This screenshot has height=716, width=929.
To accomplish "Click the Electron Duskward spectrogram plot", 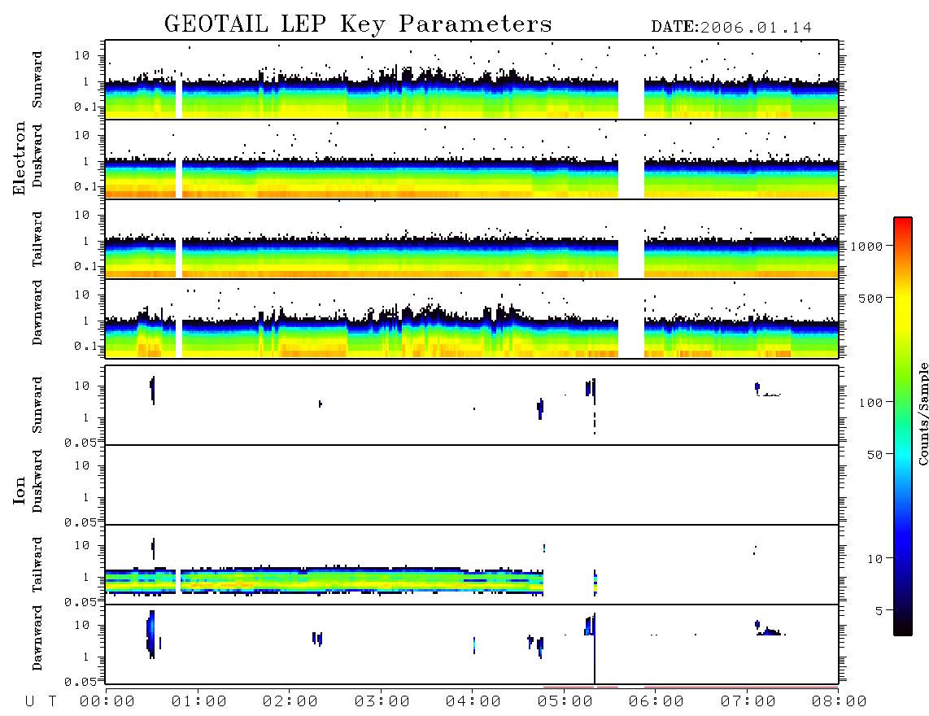I will pyautogui.click(x=472, y=159).
